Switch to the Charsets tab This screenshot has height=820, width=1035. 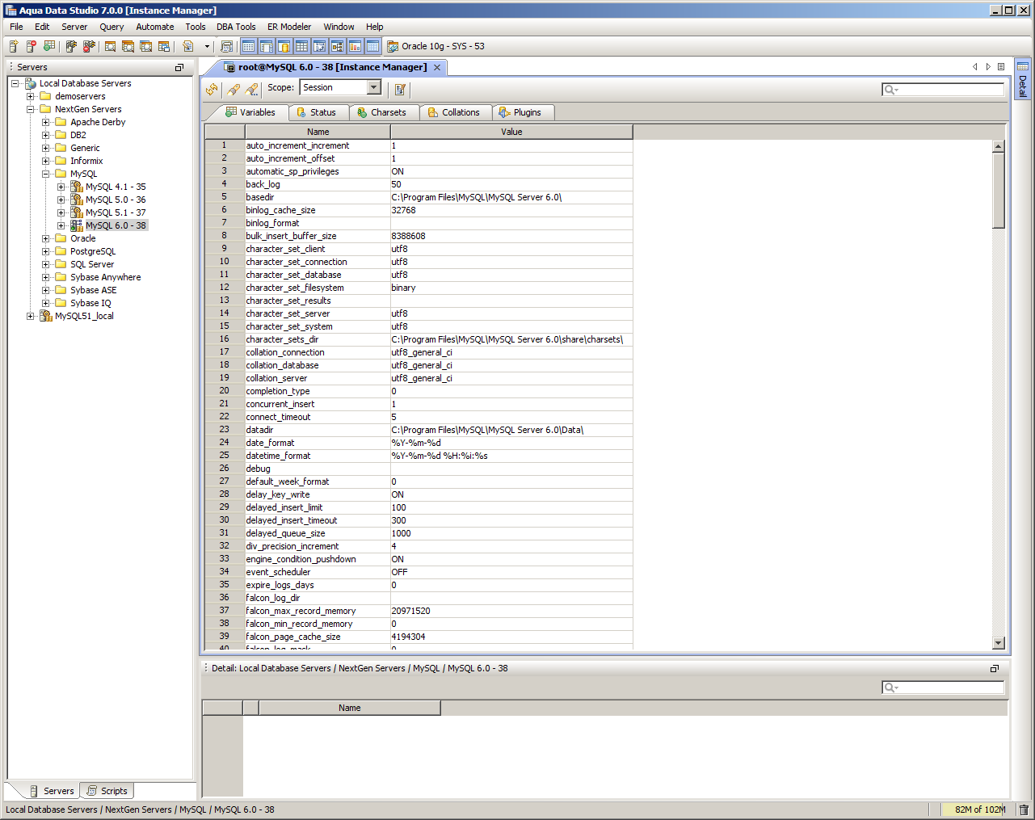(x=382, y=112)
